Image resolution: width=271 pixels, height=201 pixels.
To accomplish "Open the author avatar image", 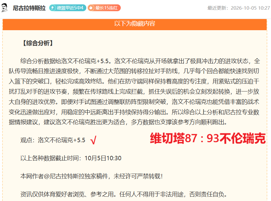I will click(x=4, y=8).
